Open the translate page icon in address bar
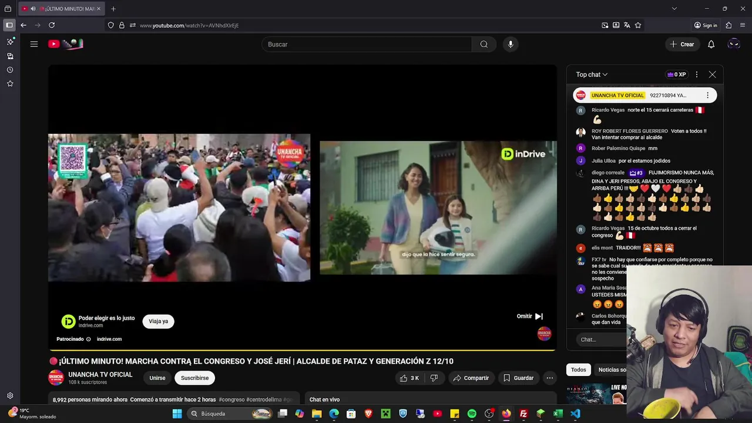This screenshot has width=752, height=423. pyautogui.click(x=627, y=25)
